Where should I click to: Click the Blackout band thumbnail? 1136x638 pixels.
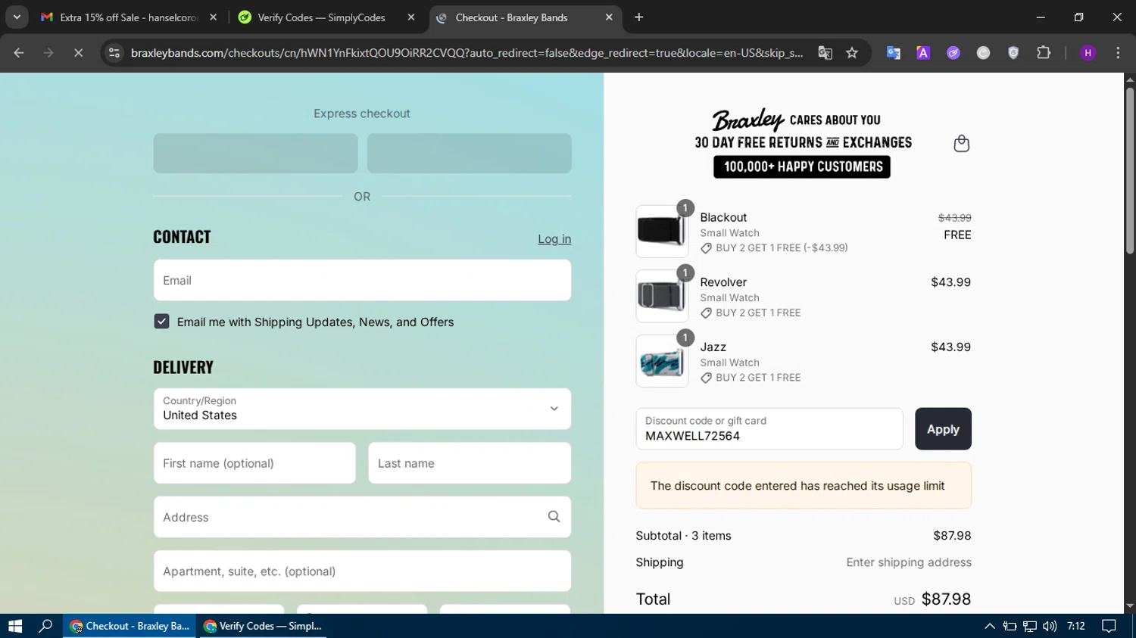click(662, 232)
